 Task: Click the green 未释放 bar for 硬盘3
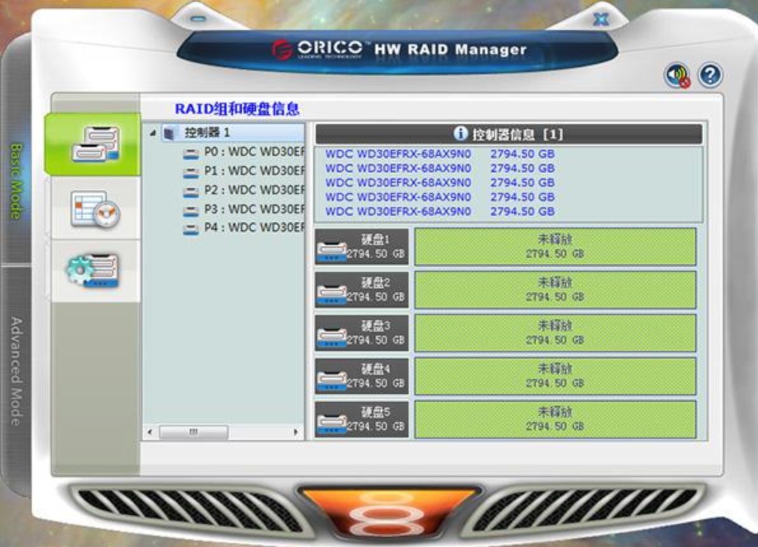point(555,333)
